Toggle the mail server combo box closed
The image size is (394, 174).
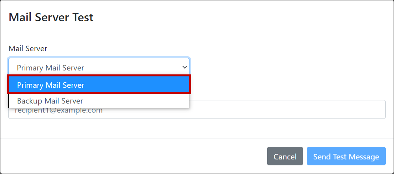click(x=98, y=67)
